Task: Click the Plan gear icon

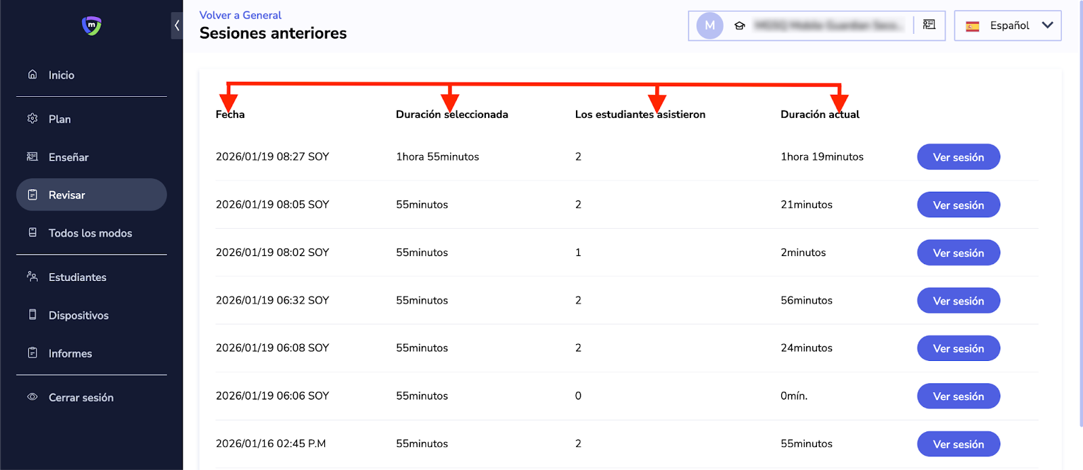Action: coord(32,119)
